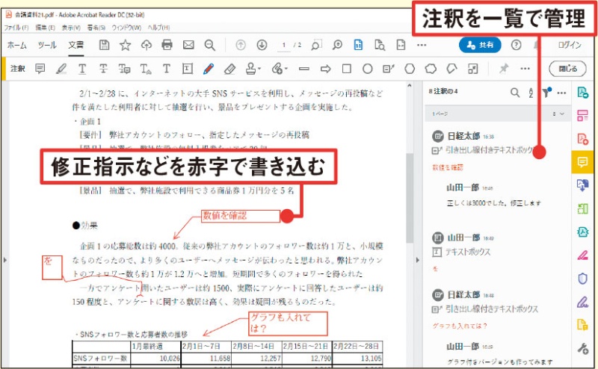Select the arrow drawing tool
Viewport: 598px width, 369px height.
pos(325,69)
